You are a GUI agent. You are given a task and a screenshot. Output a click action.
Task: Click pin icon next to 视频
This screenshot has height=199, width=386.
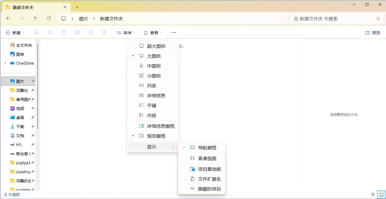point(33,109)
